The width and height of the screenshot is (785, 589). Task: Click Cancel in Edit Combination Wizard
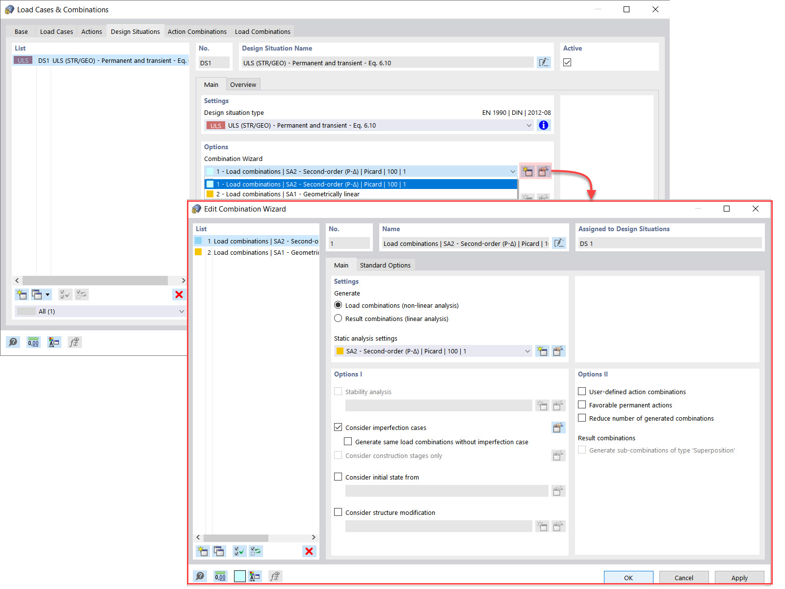point(684,578)
